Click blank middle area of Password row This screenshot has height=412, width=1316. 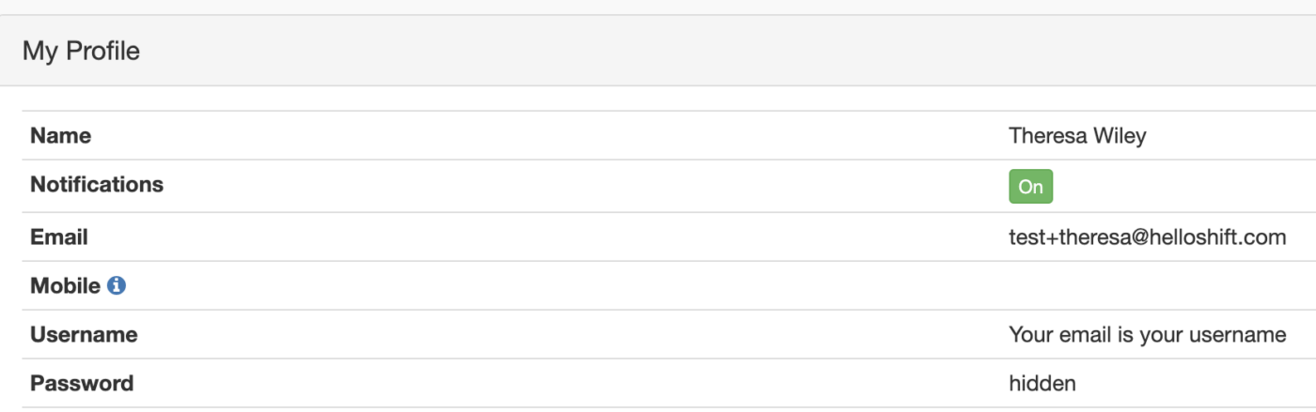click(x=564, y=383)
